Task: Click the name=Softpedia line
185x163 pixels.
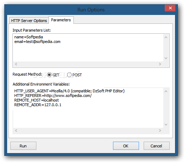Action: pos(29,37)
